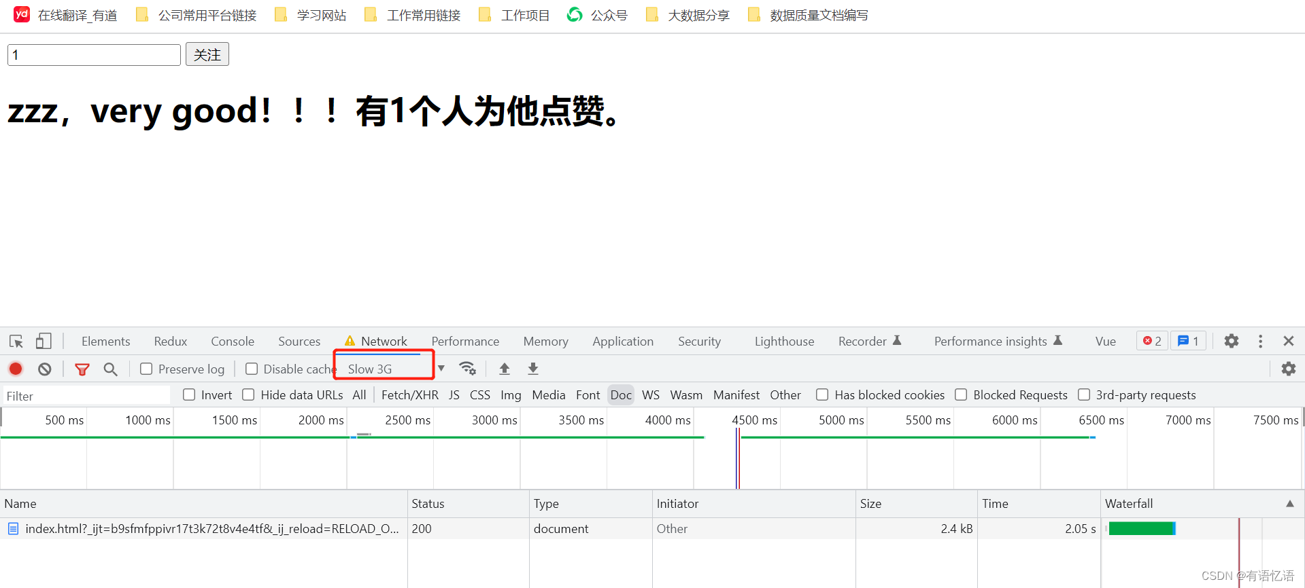The height and width of the screenshot is (588, 1305).
Task: Switch to the Lighthouse tab
Action: click(x=784, y=341)
